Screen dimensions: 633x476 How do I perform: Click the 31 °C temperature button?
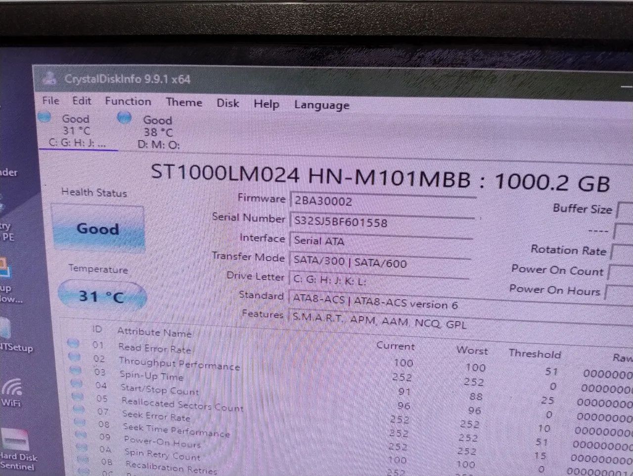(102, 296)
